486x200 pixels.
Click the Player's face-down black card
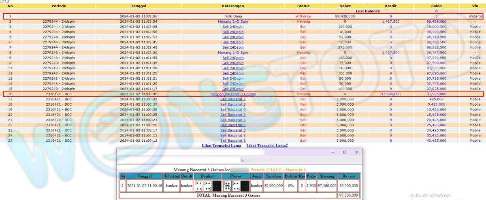[245, 186]
